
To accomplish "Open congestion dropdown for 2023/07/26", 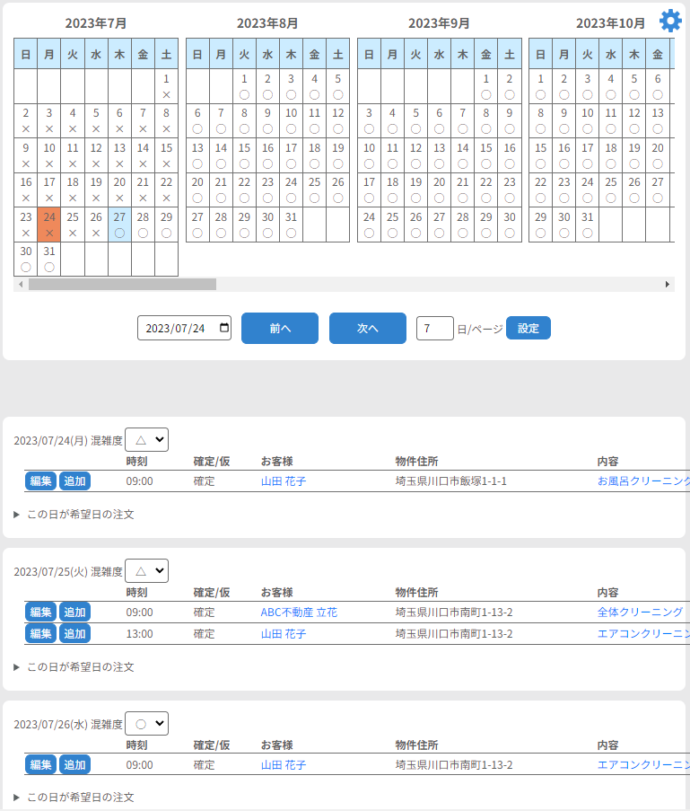I will click(146, 724).
